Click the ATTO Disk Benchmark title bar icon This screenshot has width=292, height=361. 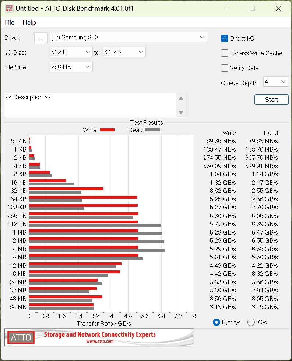pos(9,8)
